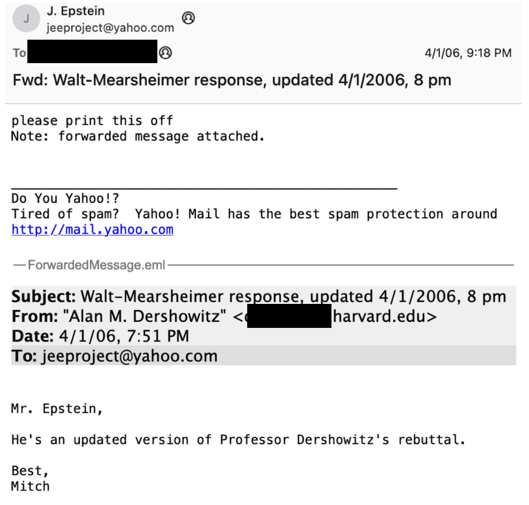
Task: Select the Fwd: Walt-Mearsheimer subject line
Action: [232, 80]
